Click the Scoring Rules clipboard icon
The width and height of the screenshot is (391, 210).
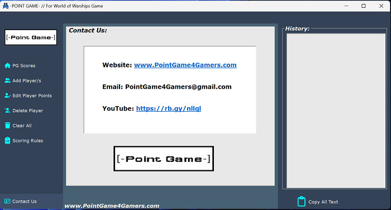click(x=7, y=140)
